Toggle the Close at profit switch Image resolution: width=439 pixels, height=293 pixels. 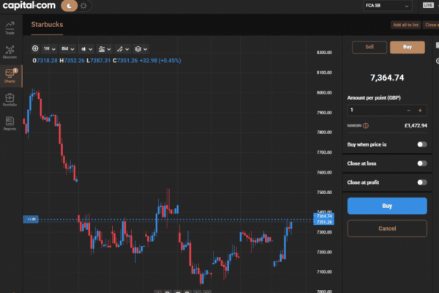(x=422, y=182)
